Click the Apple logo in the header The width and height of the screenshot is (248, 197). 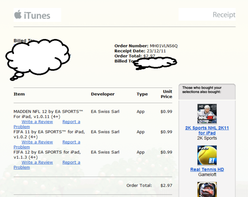(18, 15)
